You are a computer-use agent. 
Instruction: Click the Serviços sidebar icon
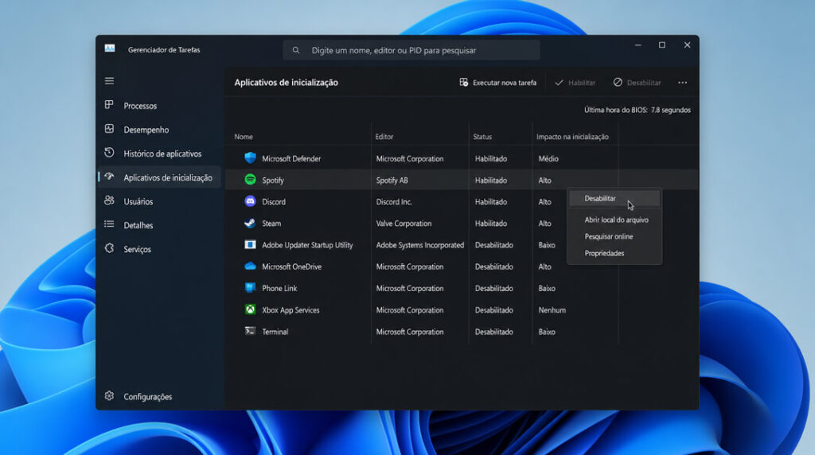tap(109, 248)
